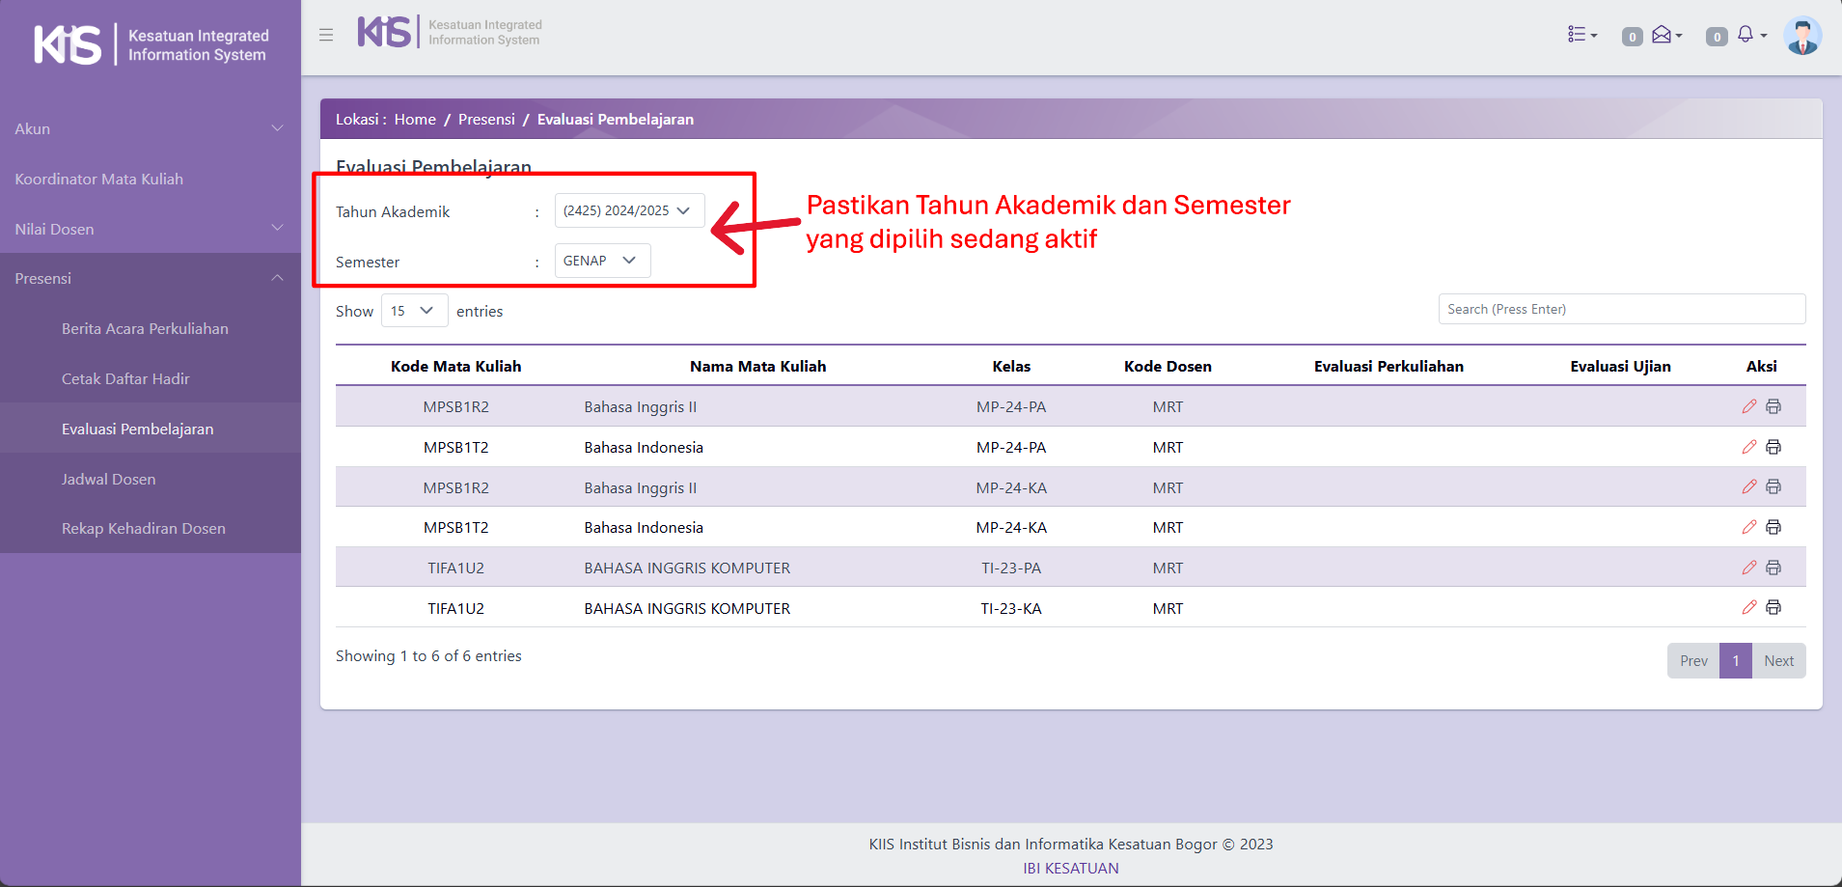Click print icon for MP-24-PA Bahasa Indonesia row
The height and width of the screenshot is (887, 1842).
tap(1773, 447)
